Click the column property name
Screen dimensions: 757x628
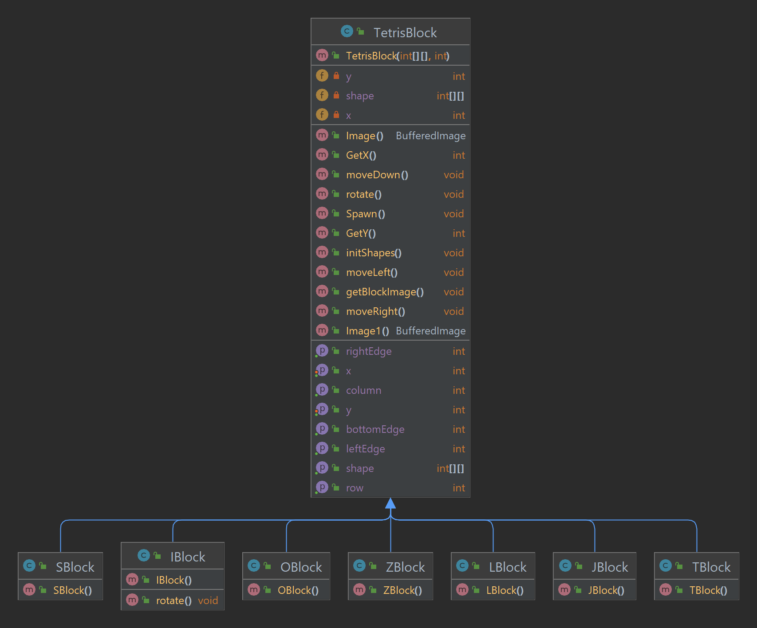tap(363, 390)
